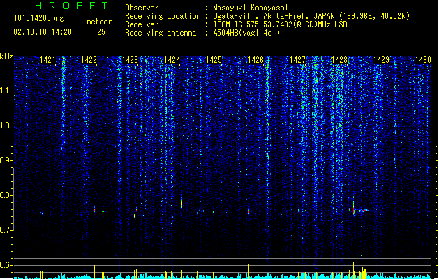Click the 1427 time marker
Screen dimensions: 439x279
pyautogui.click(x=297, y=60)
